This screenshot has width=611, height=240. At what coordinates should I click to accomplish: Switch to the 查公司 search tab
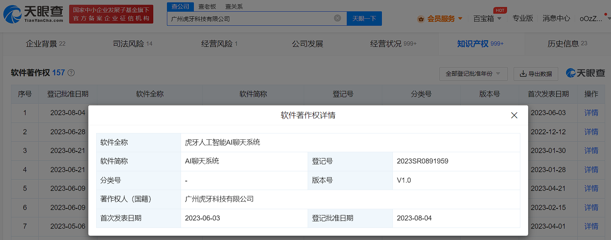pyautogui.click(x=180, y=7)
